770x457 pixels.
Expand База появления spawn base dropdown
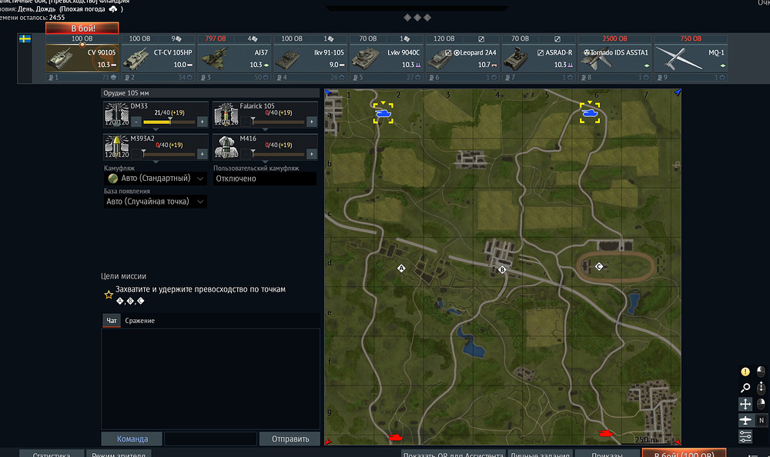click(x=156, y=202)
